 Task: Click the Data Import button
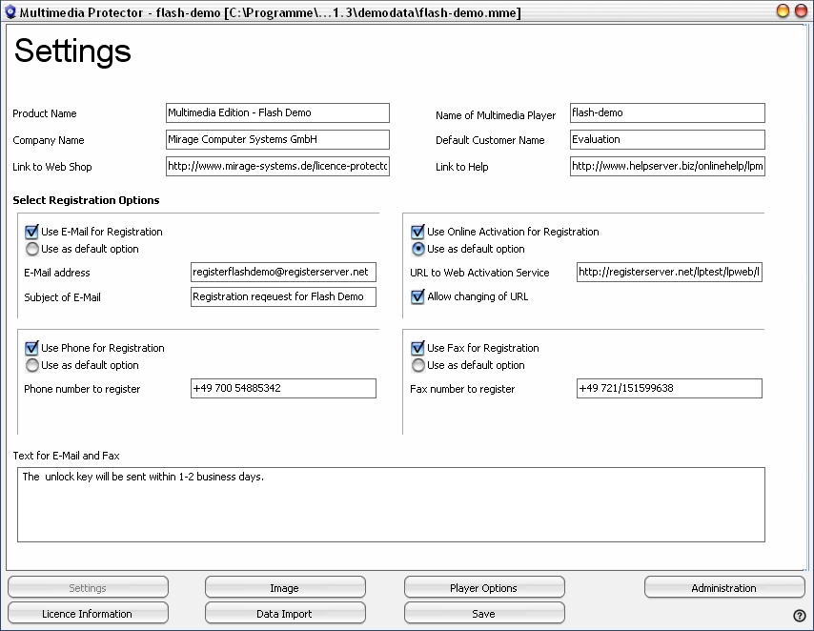tap(285, 613)
